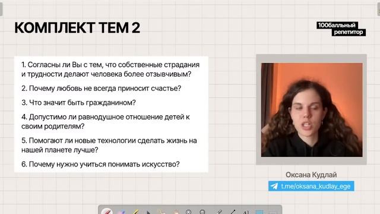Click the speaker's webcam video thumbnail
The height and width of the screenshot is (214, 380).
[312, 109]
